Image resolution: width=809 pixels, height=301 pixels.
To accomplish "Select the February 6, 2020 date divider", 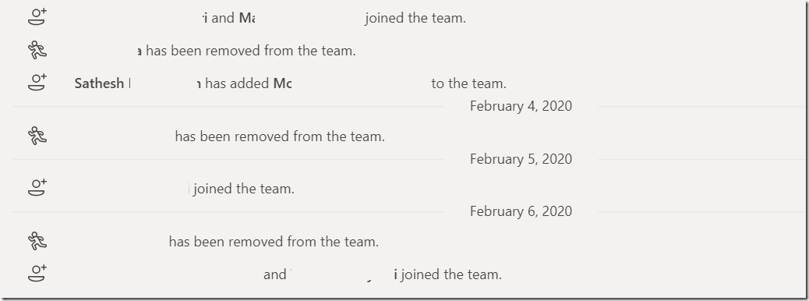I will click(x=521, y=211).
